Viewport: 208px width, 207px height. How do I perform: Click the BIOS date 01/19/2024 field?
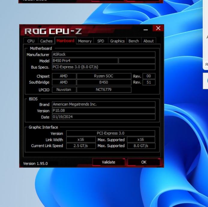[104, 117]
